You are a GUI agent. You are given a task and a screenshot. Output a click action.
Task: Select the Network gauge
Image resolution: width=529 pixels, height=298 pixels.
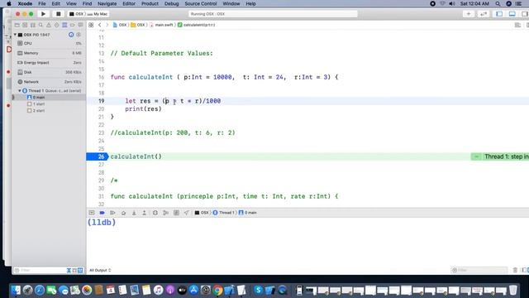pos(49,82)
